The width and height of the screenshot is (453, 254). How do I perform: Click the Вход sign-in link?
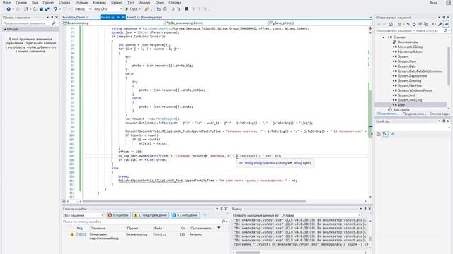pos(433,3)
